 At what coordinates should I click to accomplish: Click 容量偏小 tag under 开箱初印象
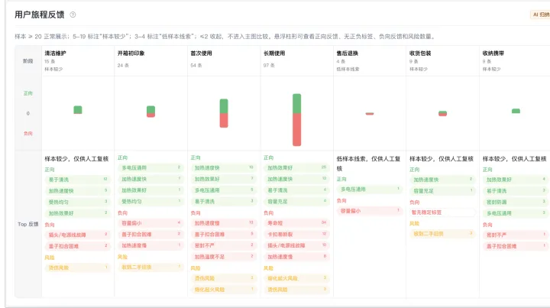[150, 223]
